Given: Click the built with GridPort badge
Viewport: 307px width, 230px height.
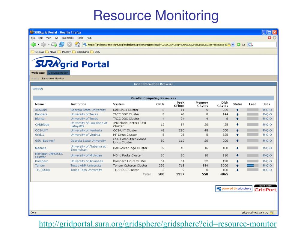Looking at the screenshot, I should (266, 188).
